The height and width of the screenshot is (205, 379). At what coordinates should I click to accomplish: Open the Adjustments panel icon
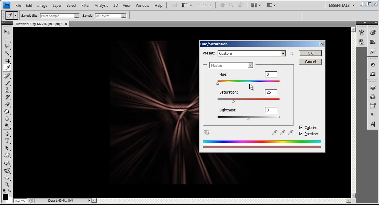click(373, 65)
